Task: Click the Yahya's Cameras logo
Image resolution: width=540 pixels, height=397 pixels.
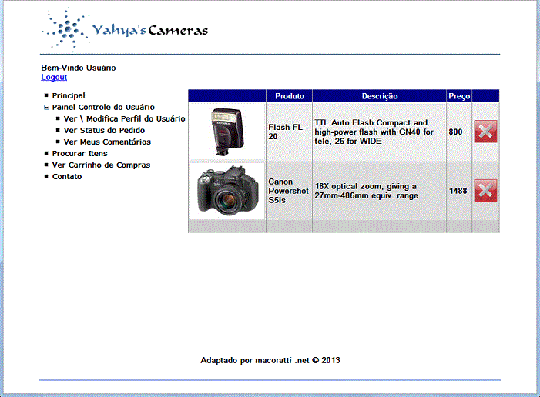Action: [x=125, y=30]
